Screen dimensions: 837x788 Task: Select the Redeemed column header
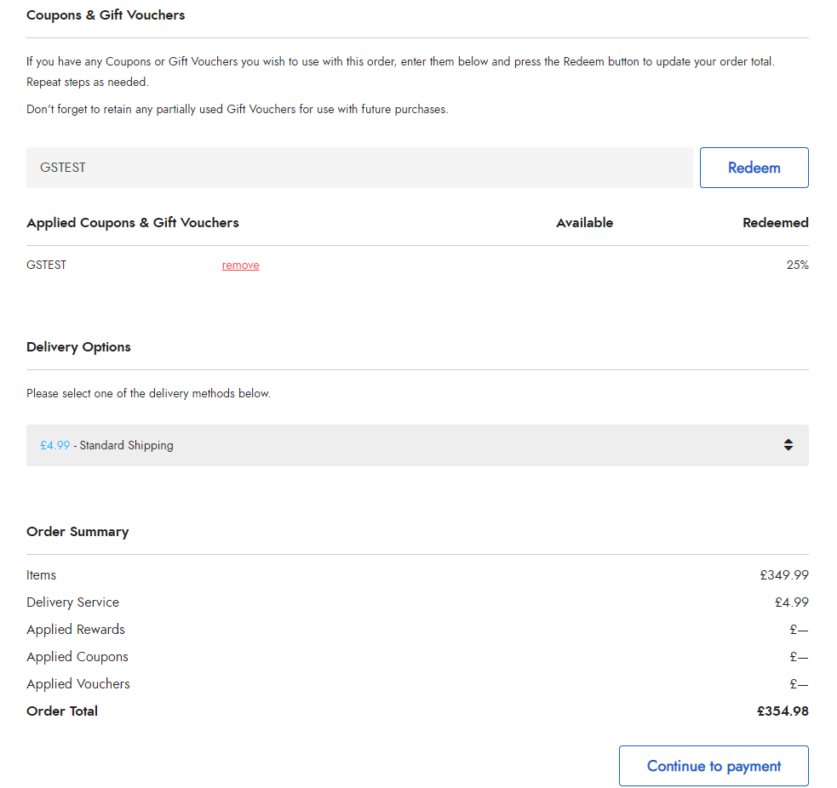(775, 223)
